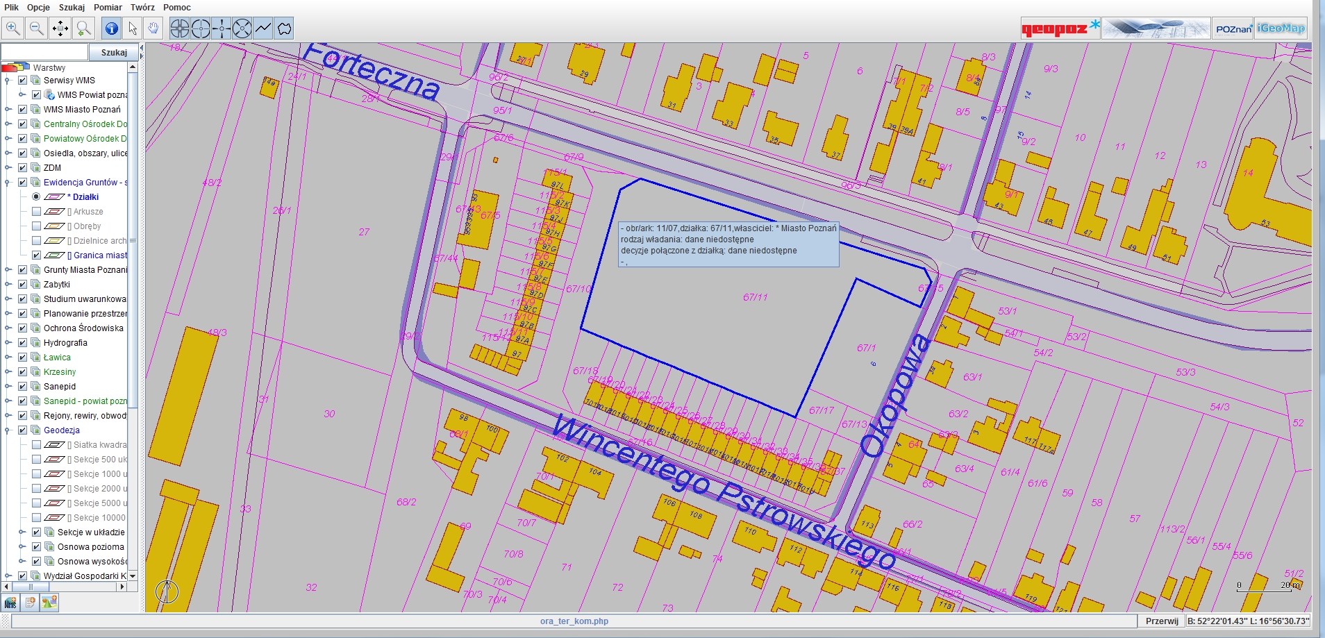1325x638 pixels.
Task: Select the polyline measurement tool
Action: pyautogui.click(x=263, y=28)
